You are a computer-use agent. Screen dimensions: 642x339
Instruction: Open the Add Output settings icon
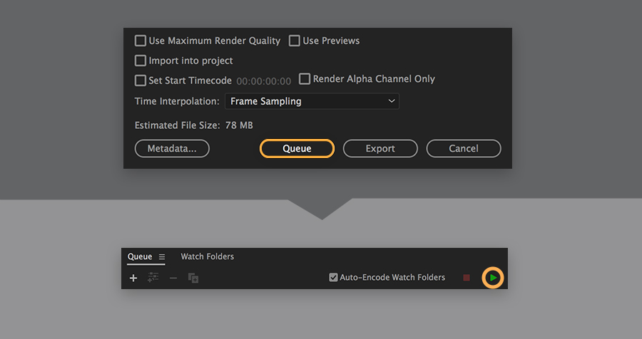click(153, 278)
